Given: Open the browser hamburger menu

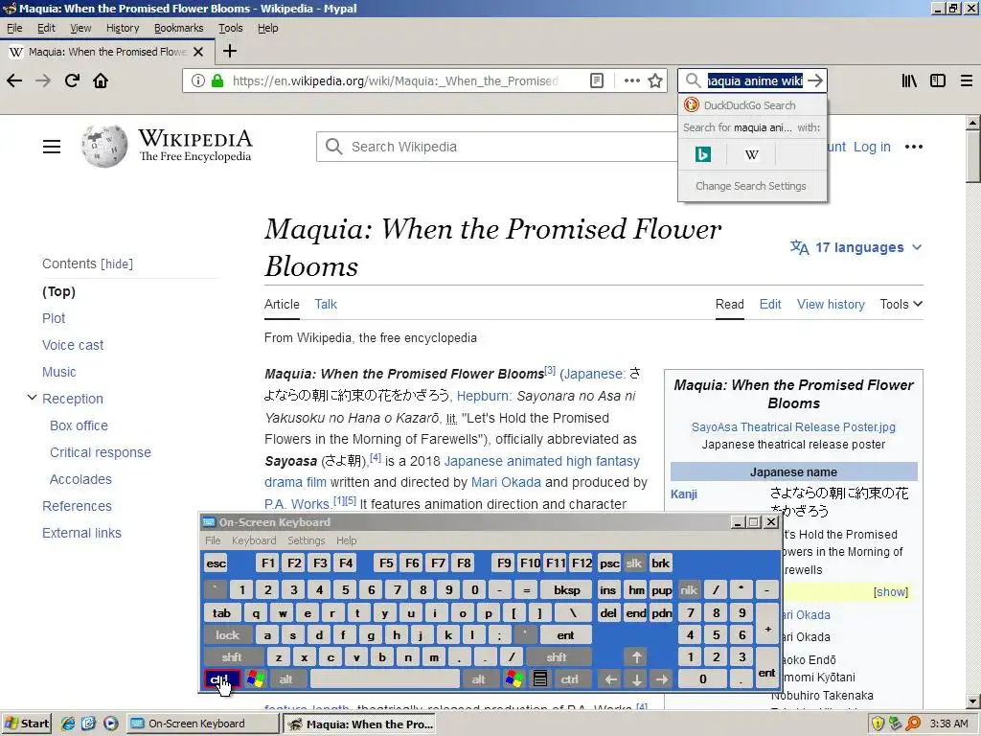Looking at the screenshot, I should click(967, 80).
